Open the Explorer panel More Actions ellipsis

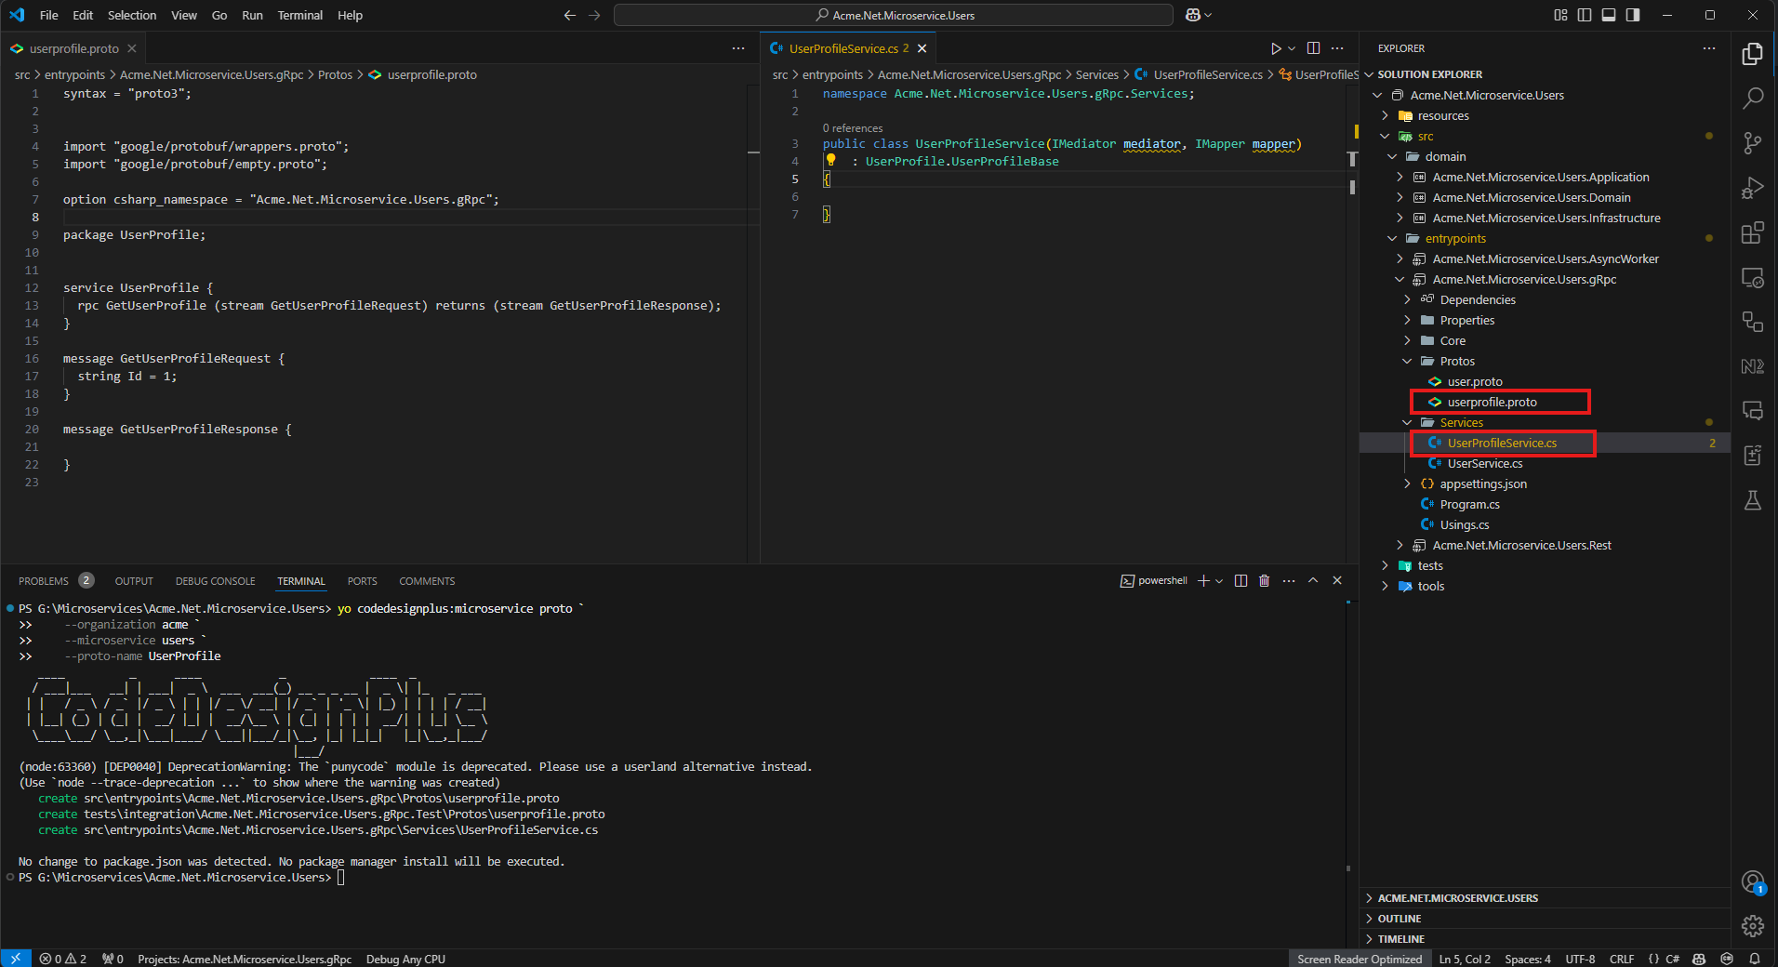(1709, 48)
